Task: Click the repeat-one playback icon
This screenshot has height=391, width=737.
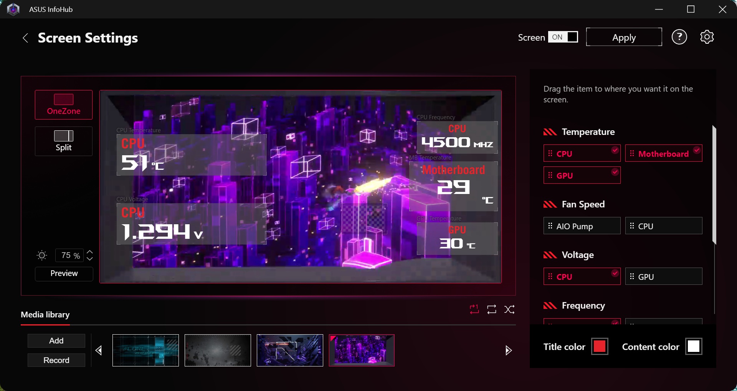Action: point(474,309)
